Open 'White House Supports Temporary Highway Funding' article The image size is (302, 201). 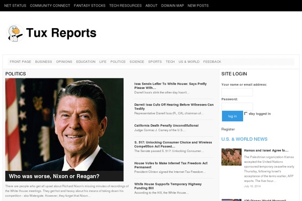[168, 186]
